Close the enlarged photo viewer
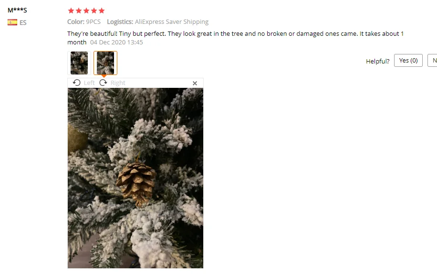 (x=195, y=84)
